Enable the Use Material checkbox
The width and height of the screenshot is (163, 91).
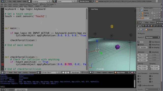(150, 42)
